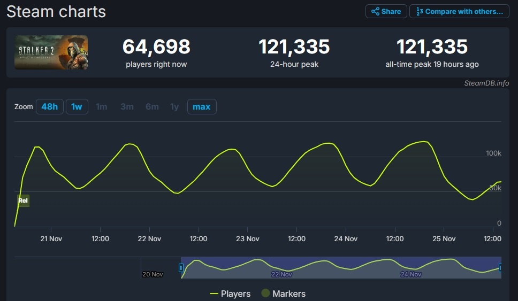Click the 64,698 players right now figure
Screen dimensions: 518x301
coord(156,47)
